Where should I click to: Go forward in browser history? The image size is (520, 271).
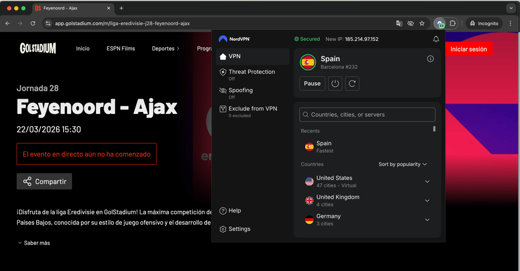[20, 23]
